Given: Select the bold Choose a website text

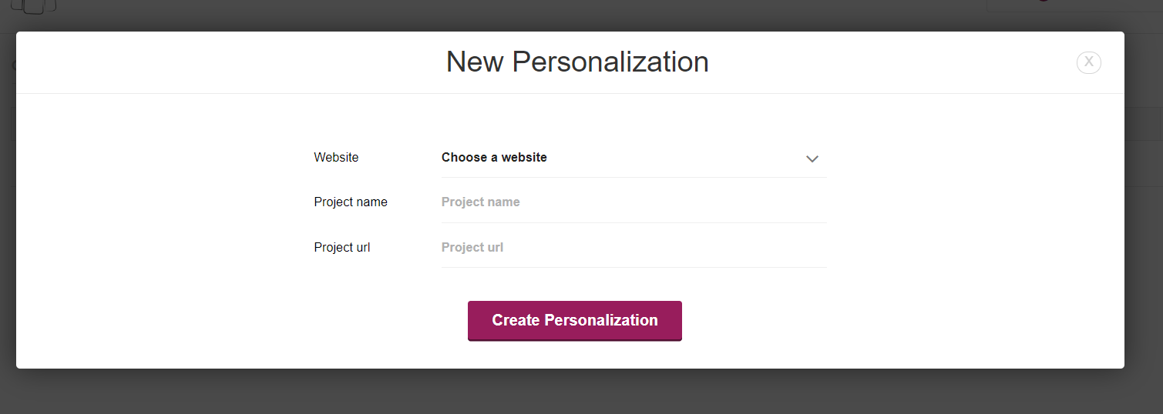Looking at the screenshot, I should [494, 157].
